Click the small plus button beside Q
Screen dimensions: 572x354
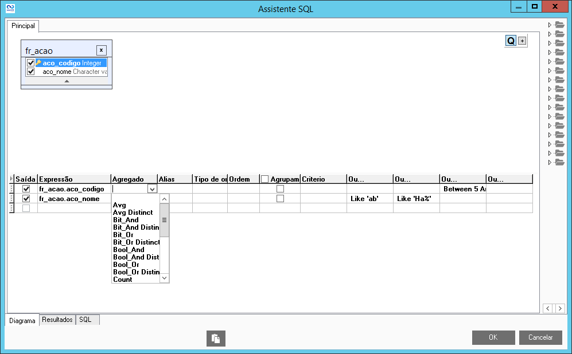click(x=522, y=41)
